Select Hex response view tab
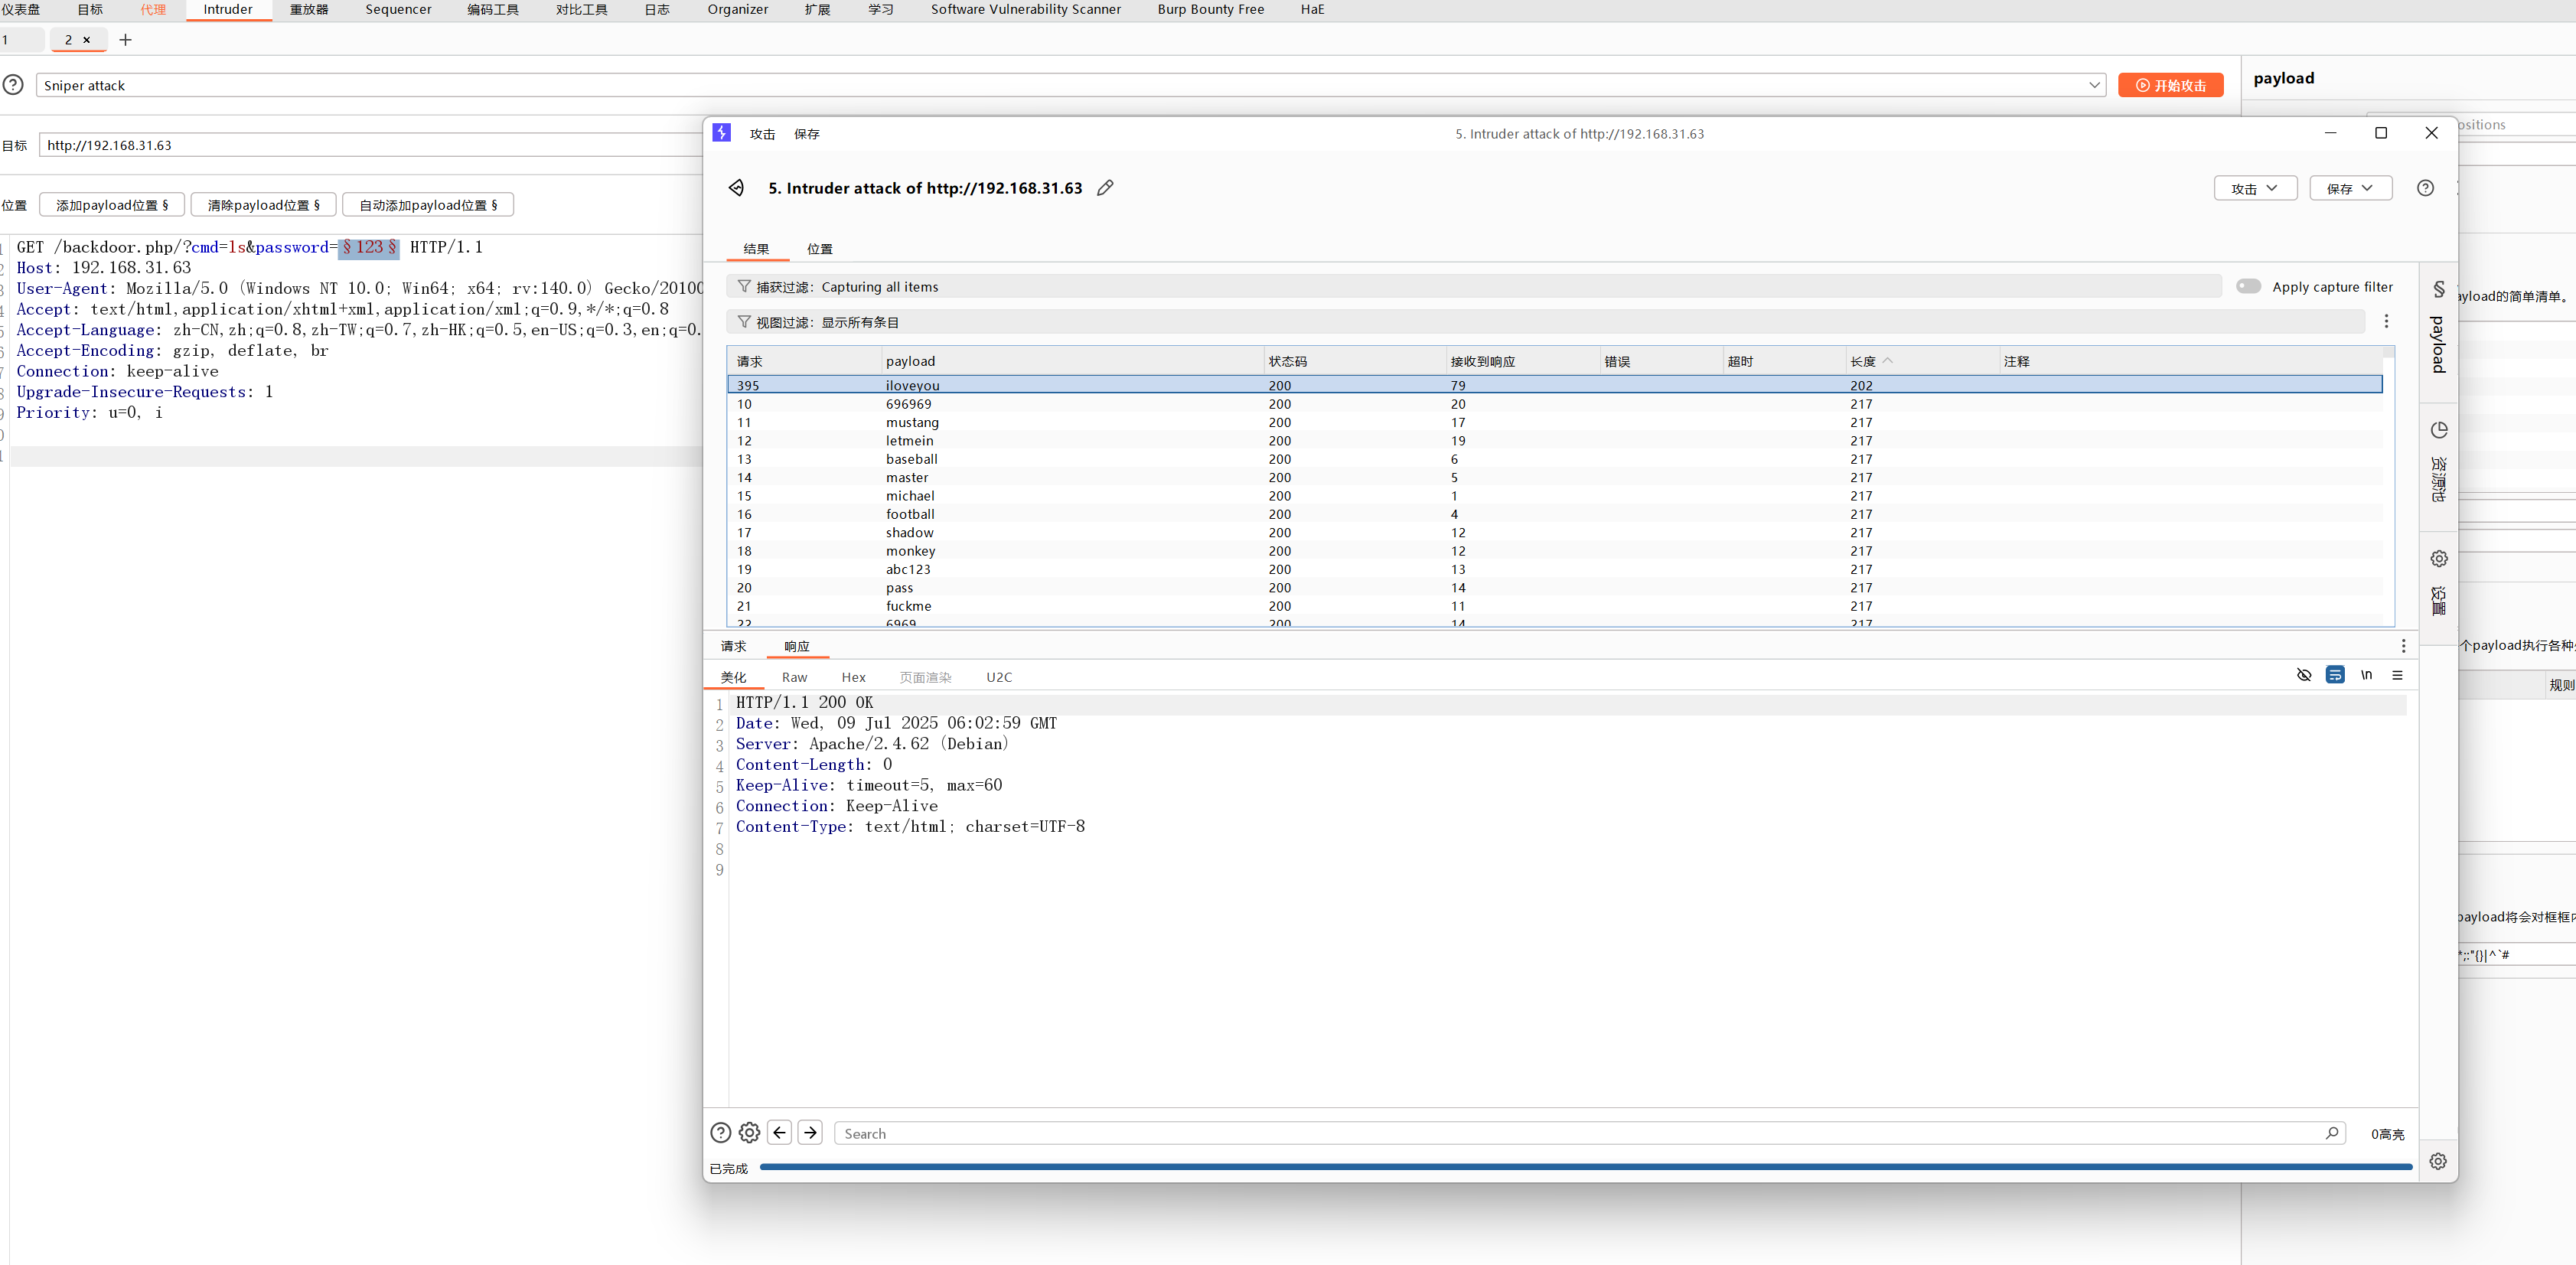Image resolution: width=2576 pixels, height=1265 pixels. tap(853, 677)
